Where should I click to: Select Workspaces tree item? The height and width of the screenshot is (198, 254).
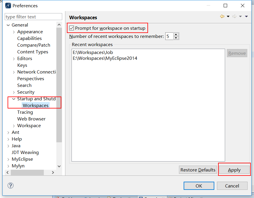36,105
